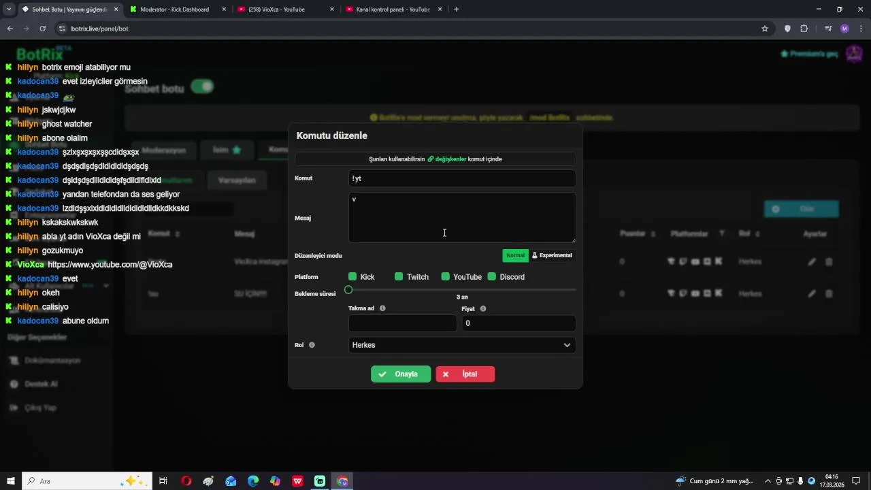The height and width of the screenshot is (490, 871).
Task: Click the Bekleme süresi slider handle
Action: click(x=348, y=290)
